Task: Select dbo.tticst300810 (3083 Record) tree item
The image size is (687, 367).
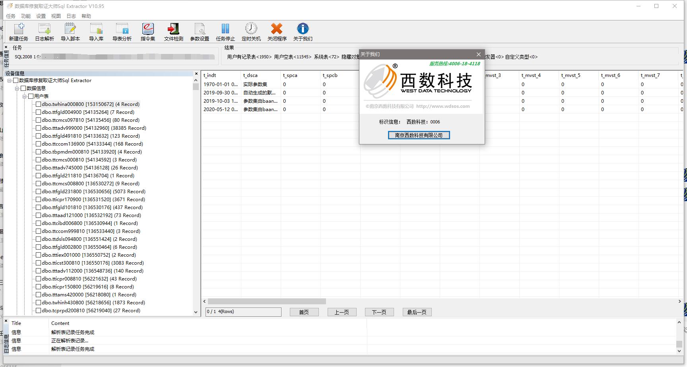Action: [x=93, y=263]
